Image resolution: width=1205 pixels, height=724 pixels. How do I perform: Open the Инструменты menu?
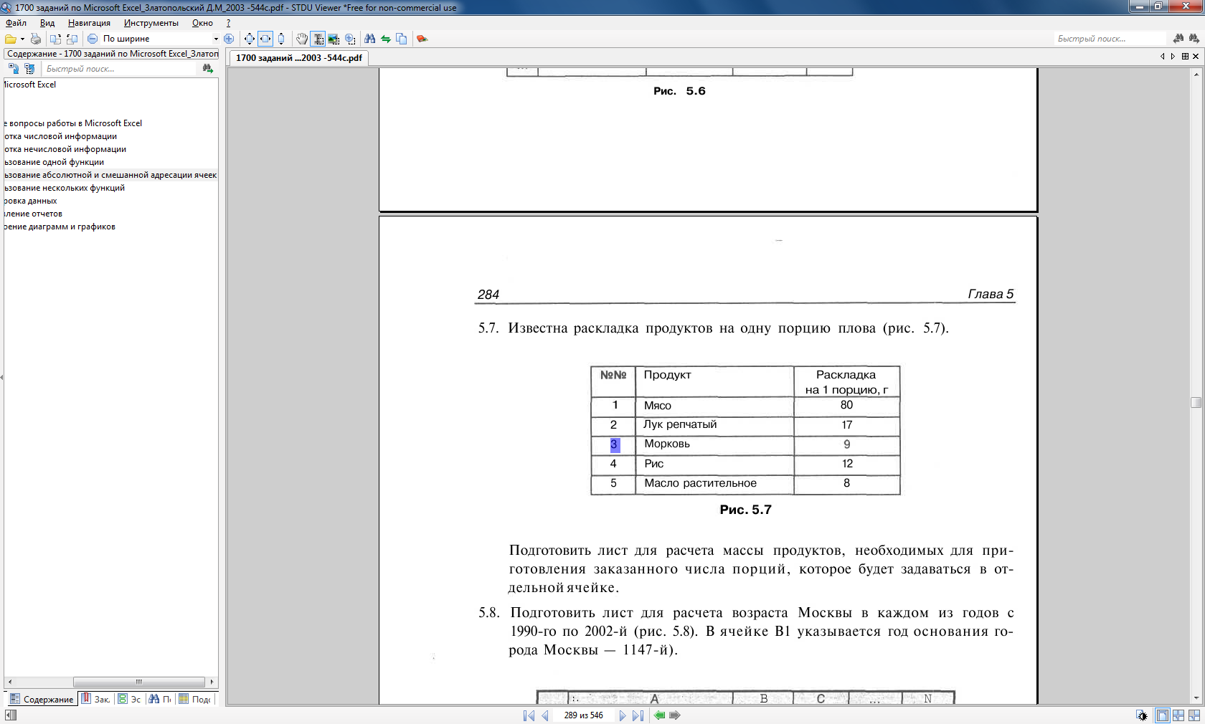tap(151, 23)
